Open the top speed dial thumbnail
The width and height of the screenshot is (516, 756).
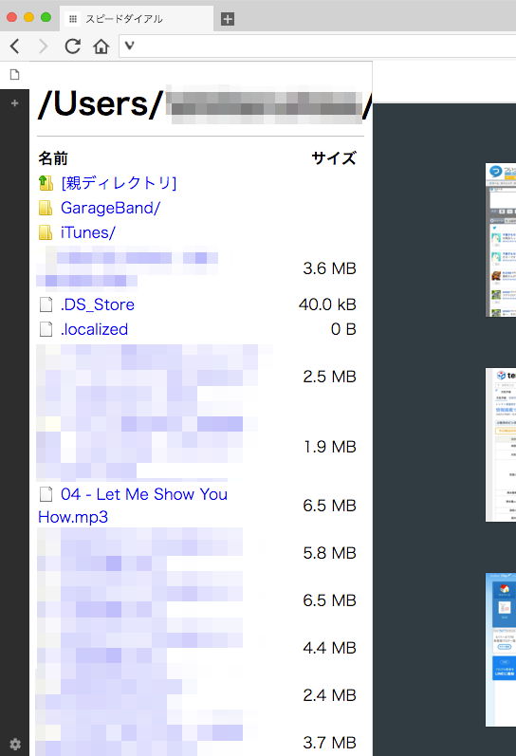[x=501, y=240]
